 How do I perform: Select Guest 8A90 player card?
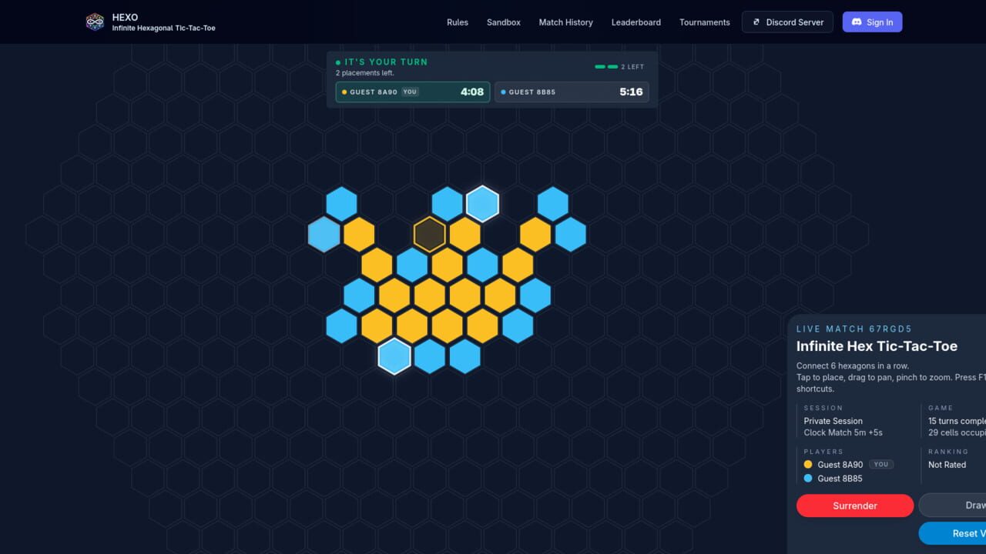(413, 92)
